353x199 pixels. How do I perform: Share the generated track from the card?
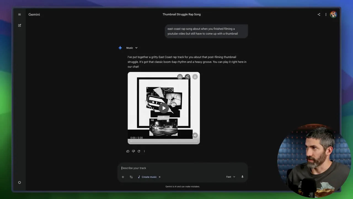(x=187, y=77)
